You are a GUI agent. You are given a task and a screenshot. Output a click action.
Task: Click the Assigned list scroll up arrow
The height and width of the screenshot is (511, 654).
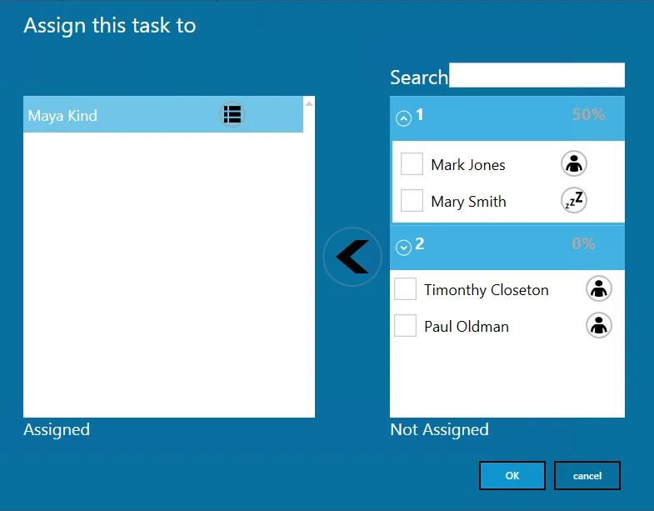coord(309,103)
